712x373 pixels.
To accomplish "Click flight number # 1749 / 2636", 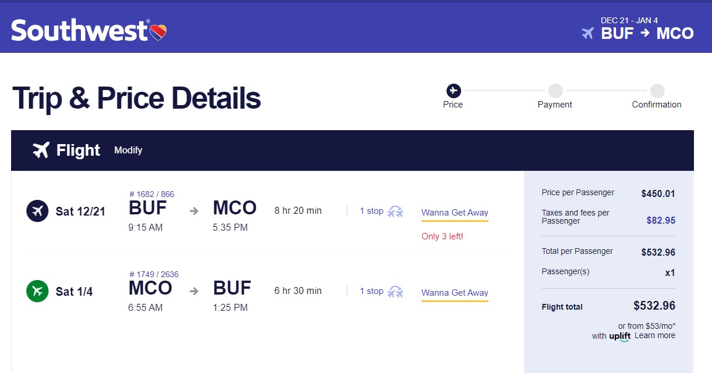I will (x=154, y=274).
